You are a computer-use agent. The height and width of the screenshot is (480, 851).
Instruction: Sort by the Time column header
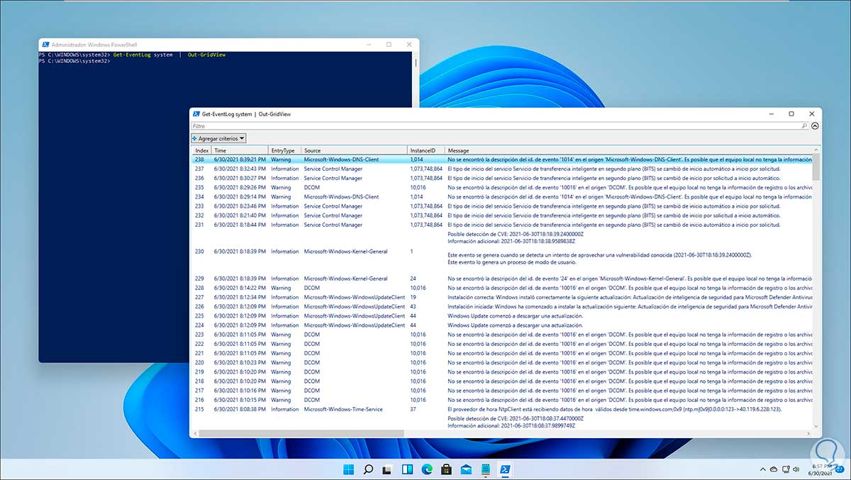coord(240,150)
